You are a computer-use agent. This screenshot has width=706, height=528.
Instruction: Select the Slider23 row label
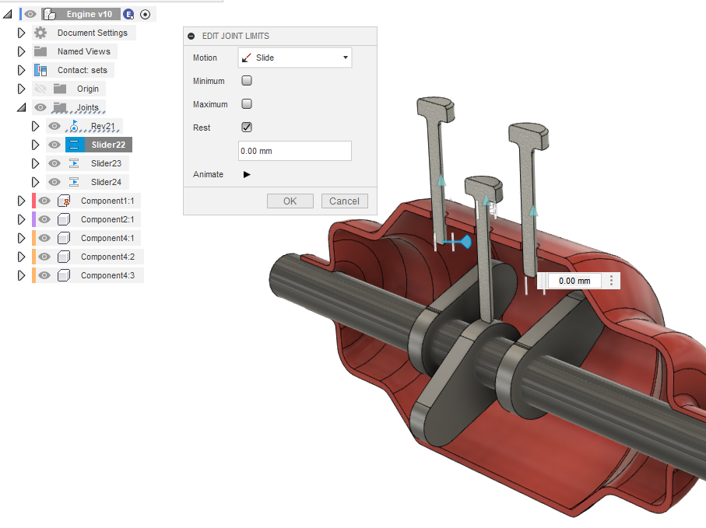(x=107, y=163)
